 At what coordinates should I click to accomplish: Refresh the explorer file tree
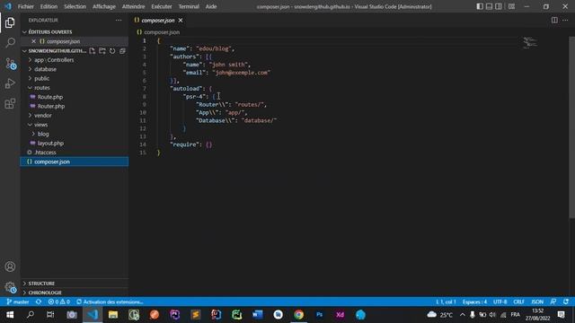click(x=112, y=51)
